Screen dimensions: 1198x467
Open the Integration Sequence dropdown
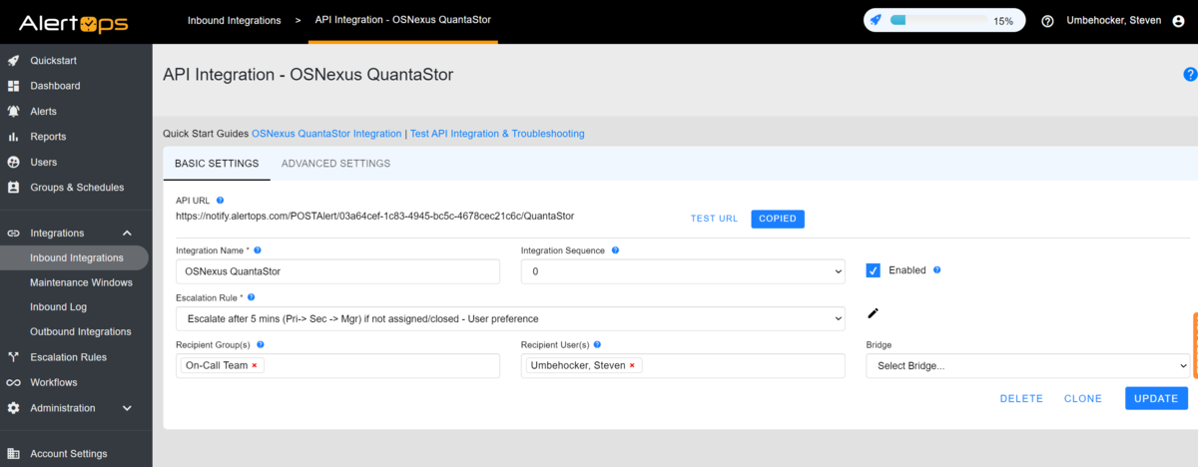pyautogui.click(x=683, y=271)
